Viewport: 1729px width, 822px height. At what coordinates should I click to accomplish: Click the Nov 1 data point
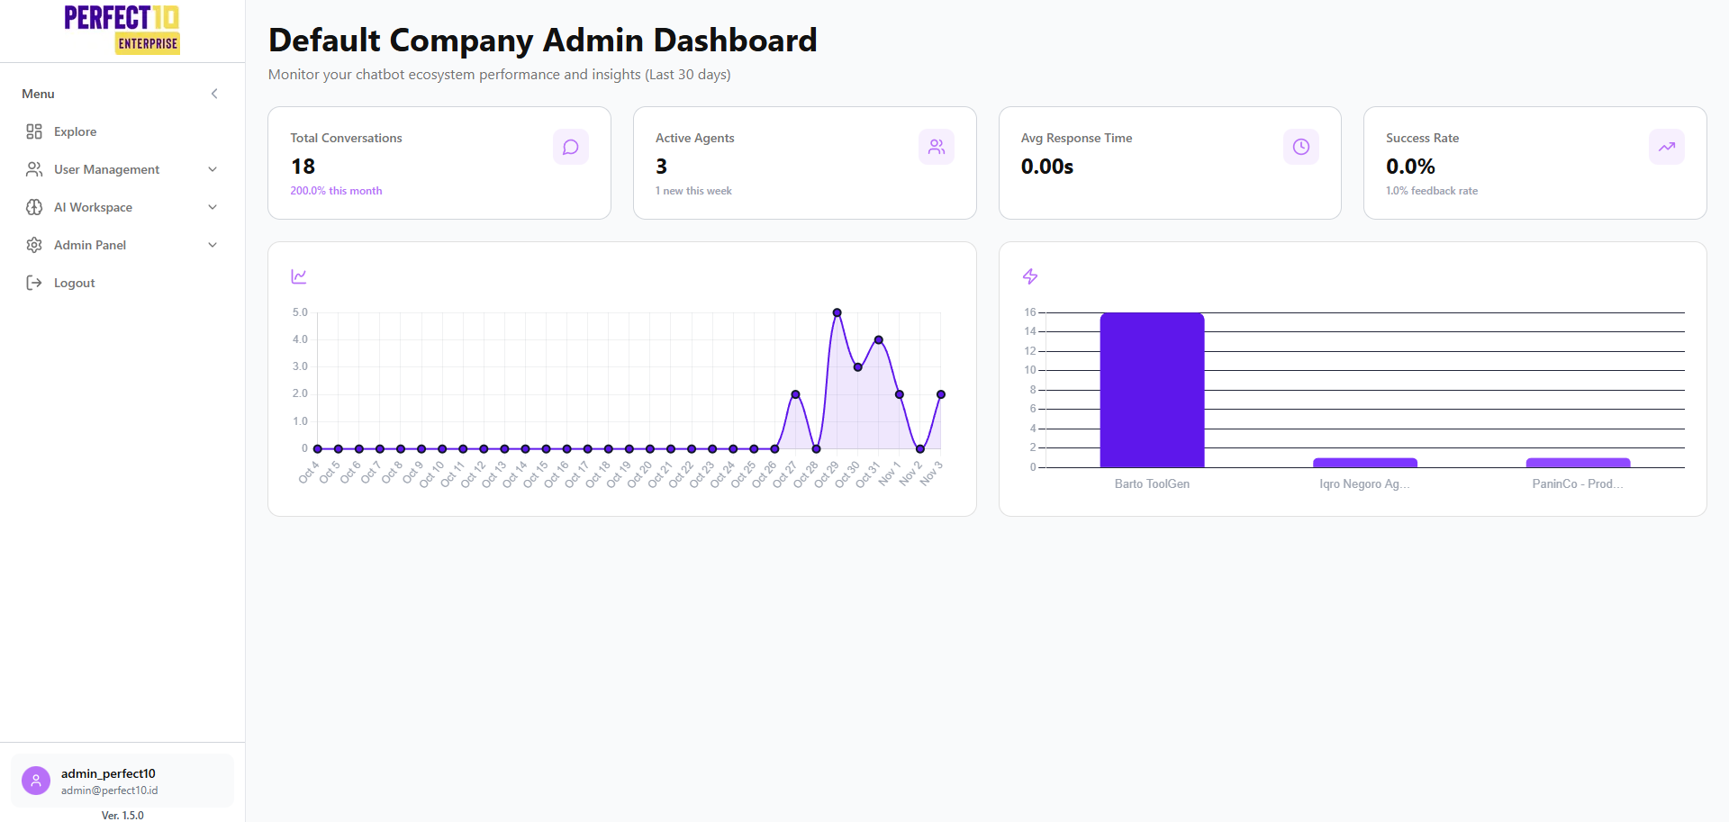click(900, 394)
